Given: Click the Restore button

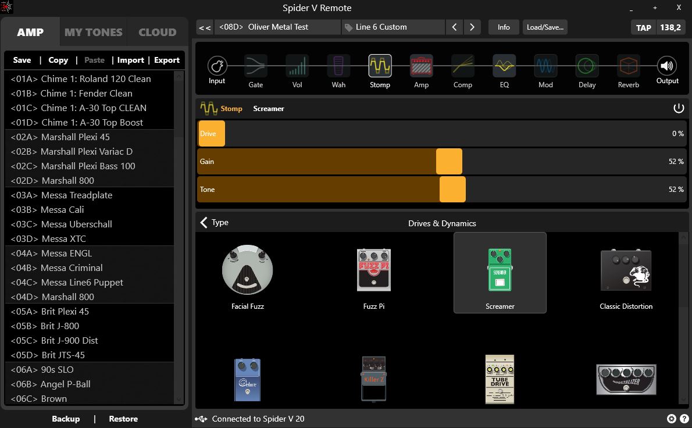Looking at the screenshot, I should pyautogui.click(x=123, y=419).
